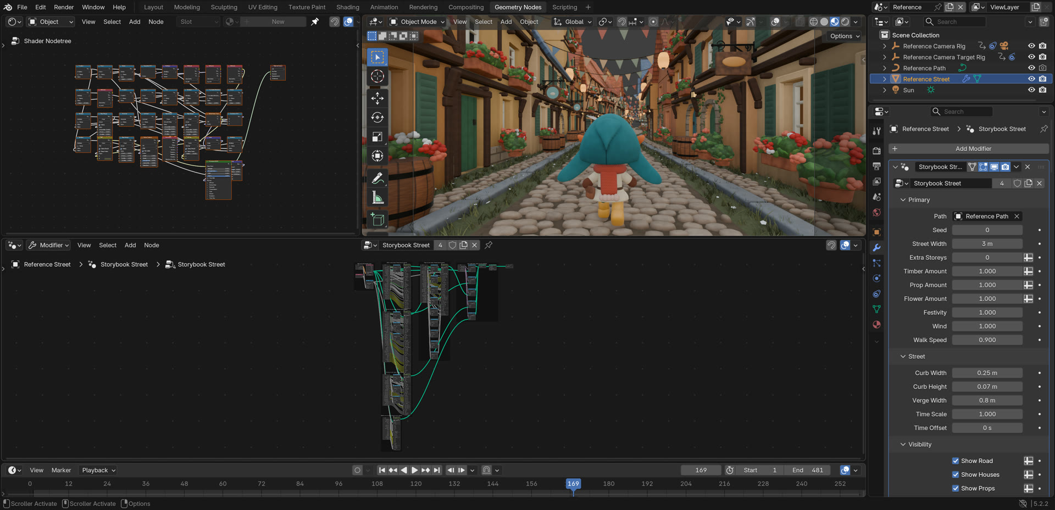The height and width of the screenshot is (510, 1055).
Task: Select the Add Cube tool
Action: pyautogui.click(x=377, y=219)
